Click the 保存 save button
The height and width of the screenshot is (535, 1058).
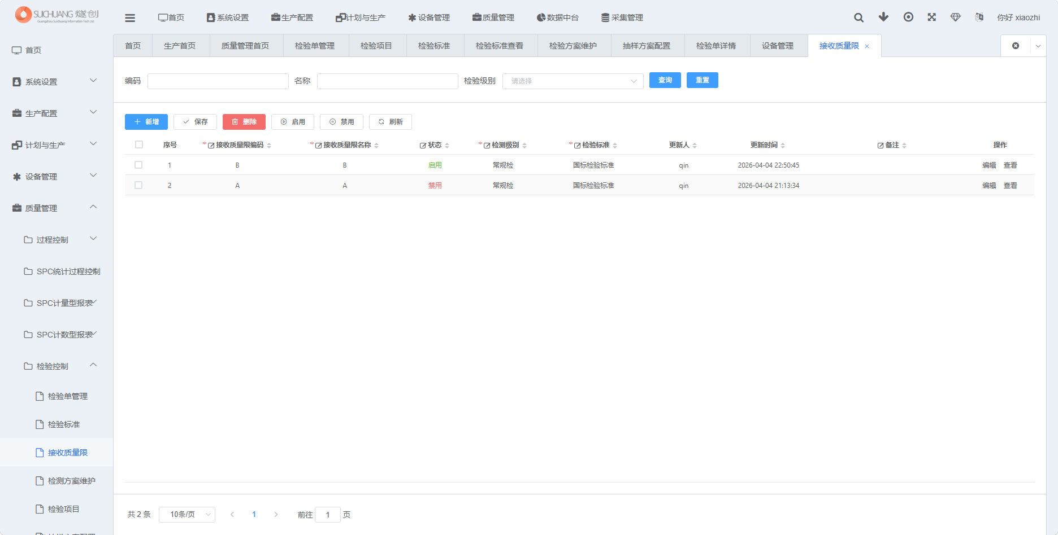click(x=195, y=122)
